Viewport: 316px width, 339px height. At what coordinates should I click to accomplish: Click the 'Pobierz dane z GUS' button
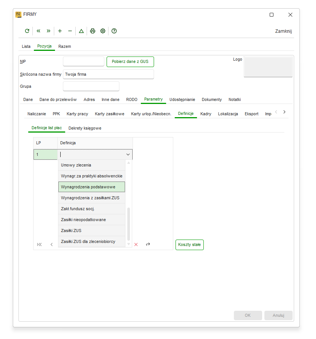pyautogui.click(x=130, y=62)
